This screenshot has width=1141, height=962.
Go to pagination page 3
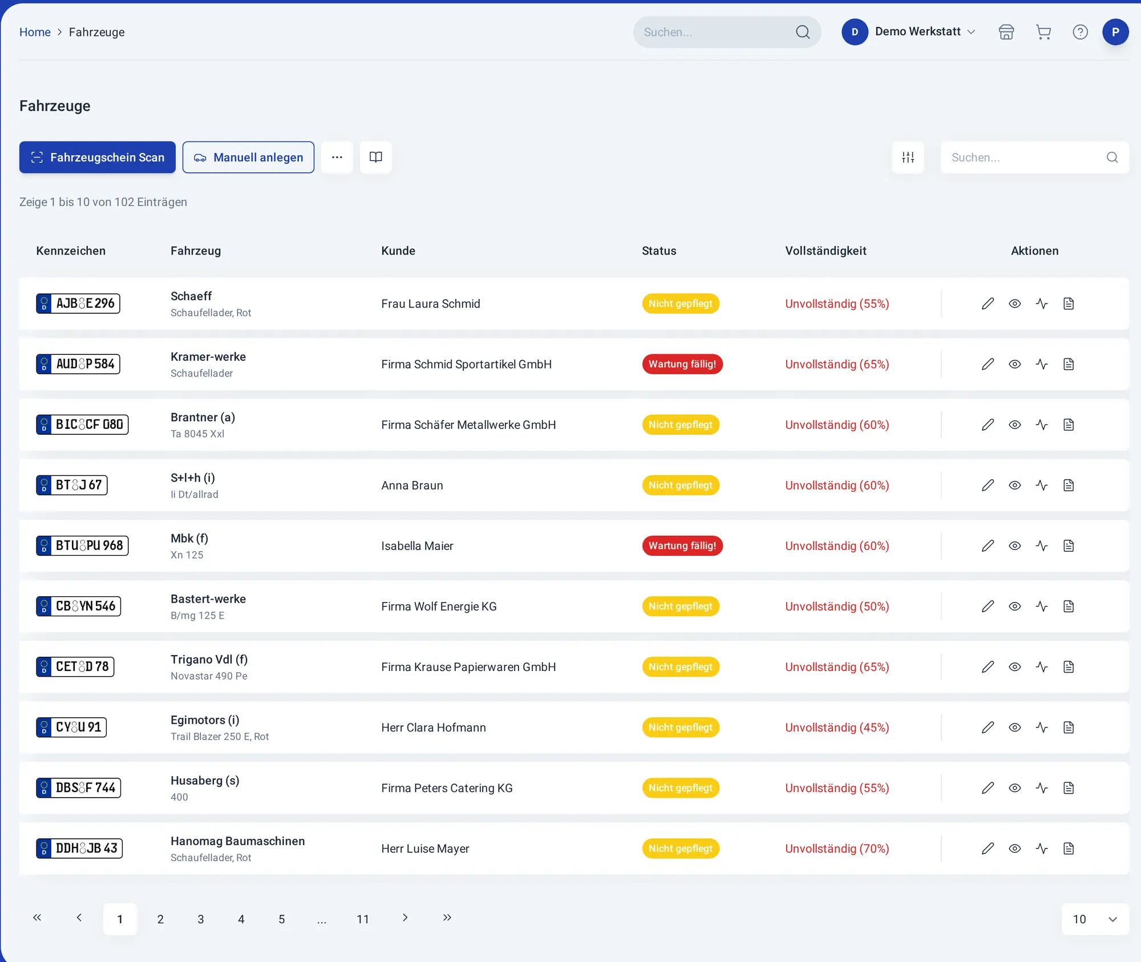coord(201,919)
